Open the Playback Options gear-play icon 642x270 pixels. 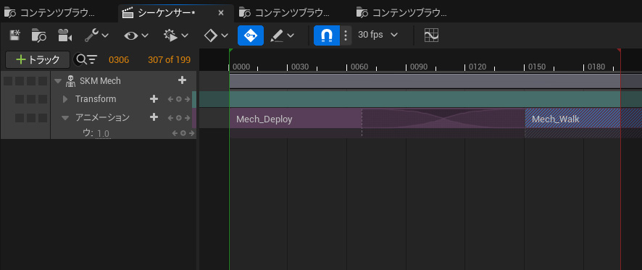coord(176,35)
